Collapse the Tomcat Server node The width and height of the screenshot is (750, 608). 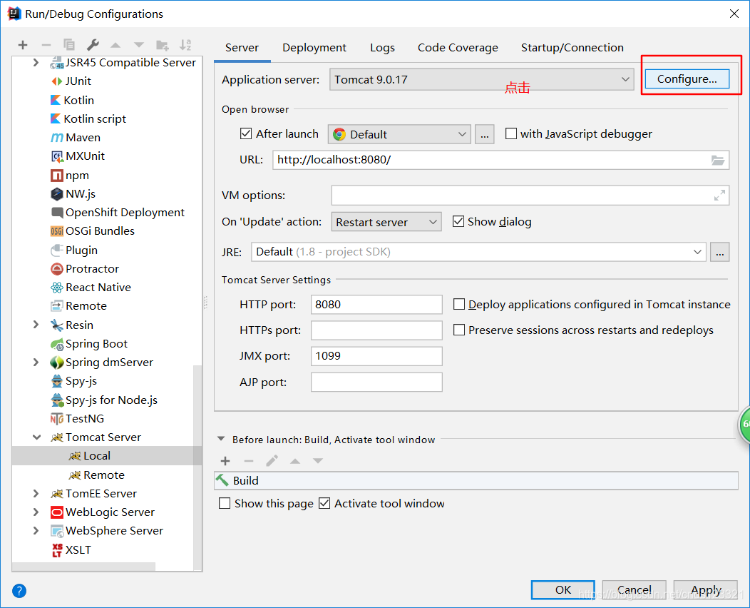pos(36,437)
